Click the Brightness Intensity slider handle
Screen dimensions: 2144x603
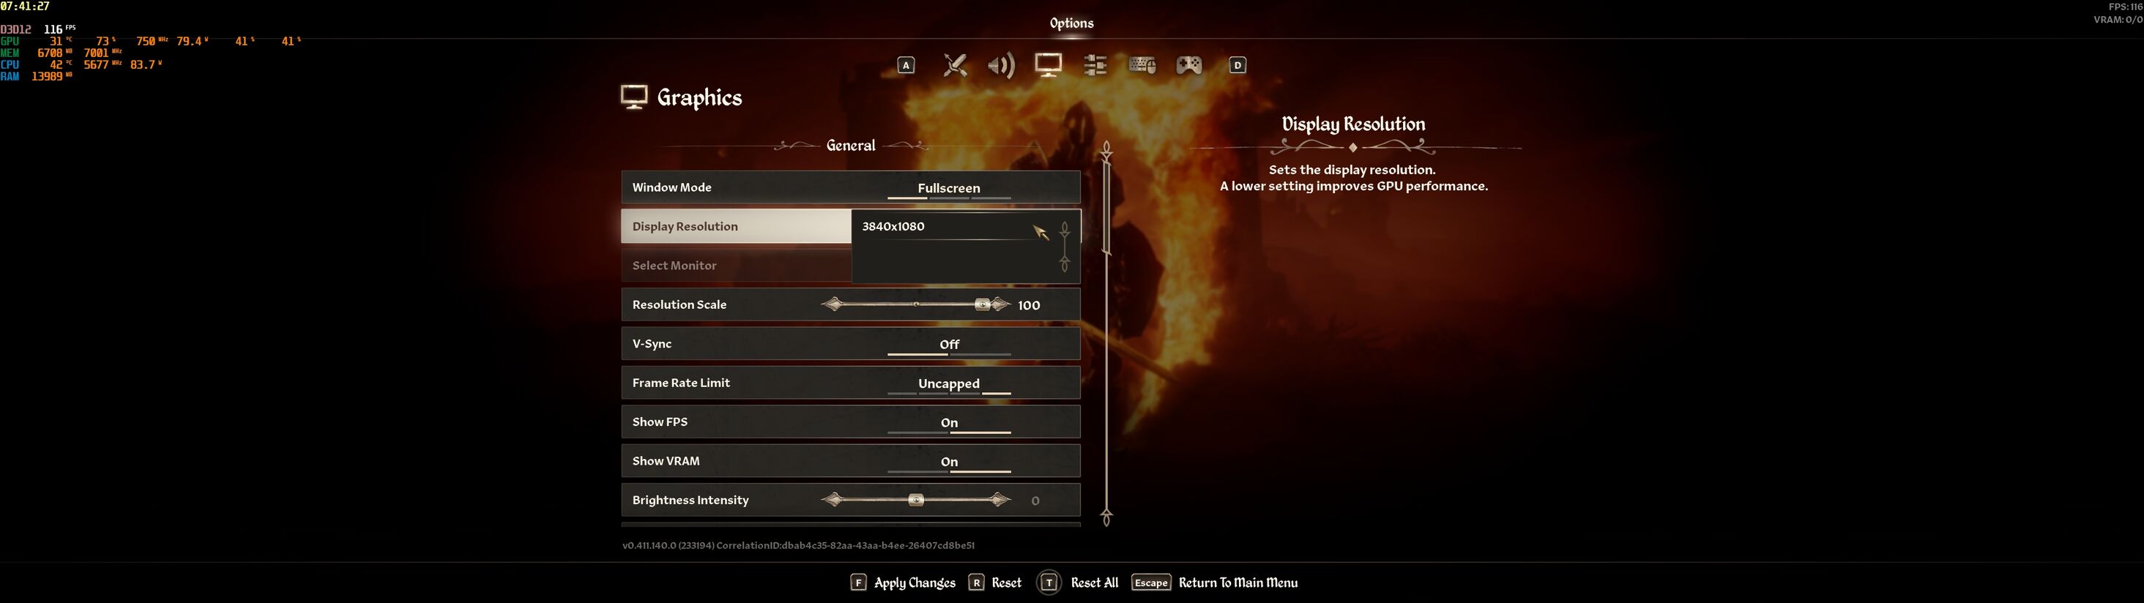(x=915, y=500)
